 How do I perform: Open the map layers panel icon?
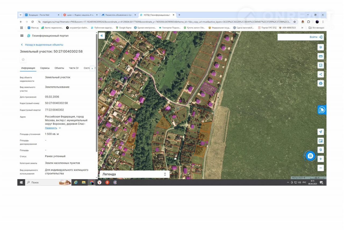[x=320, y=47]
